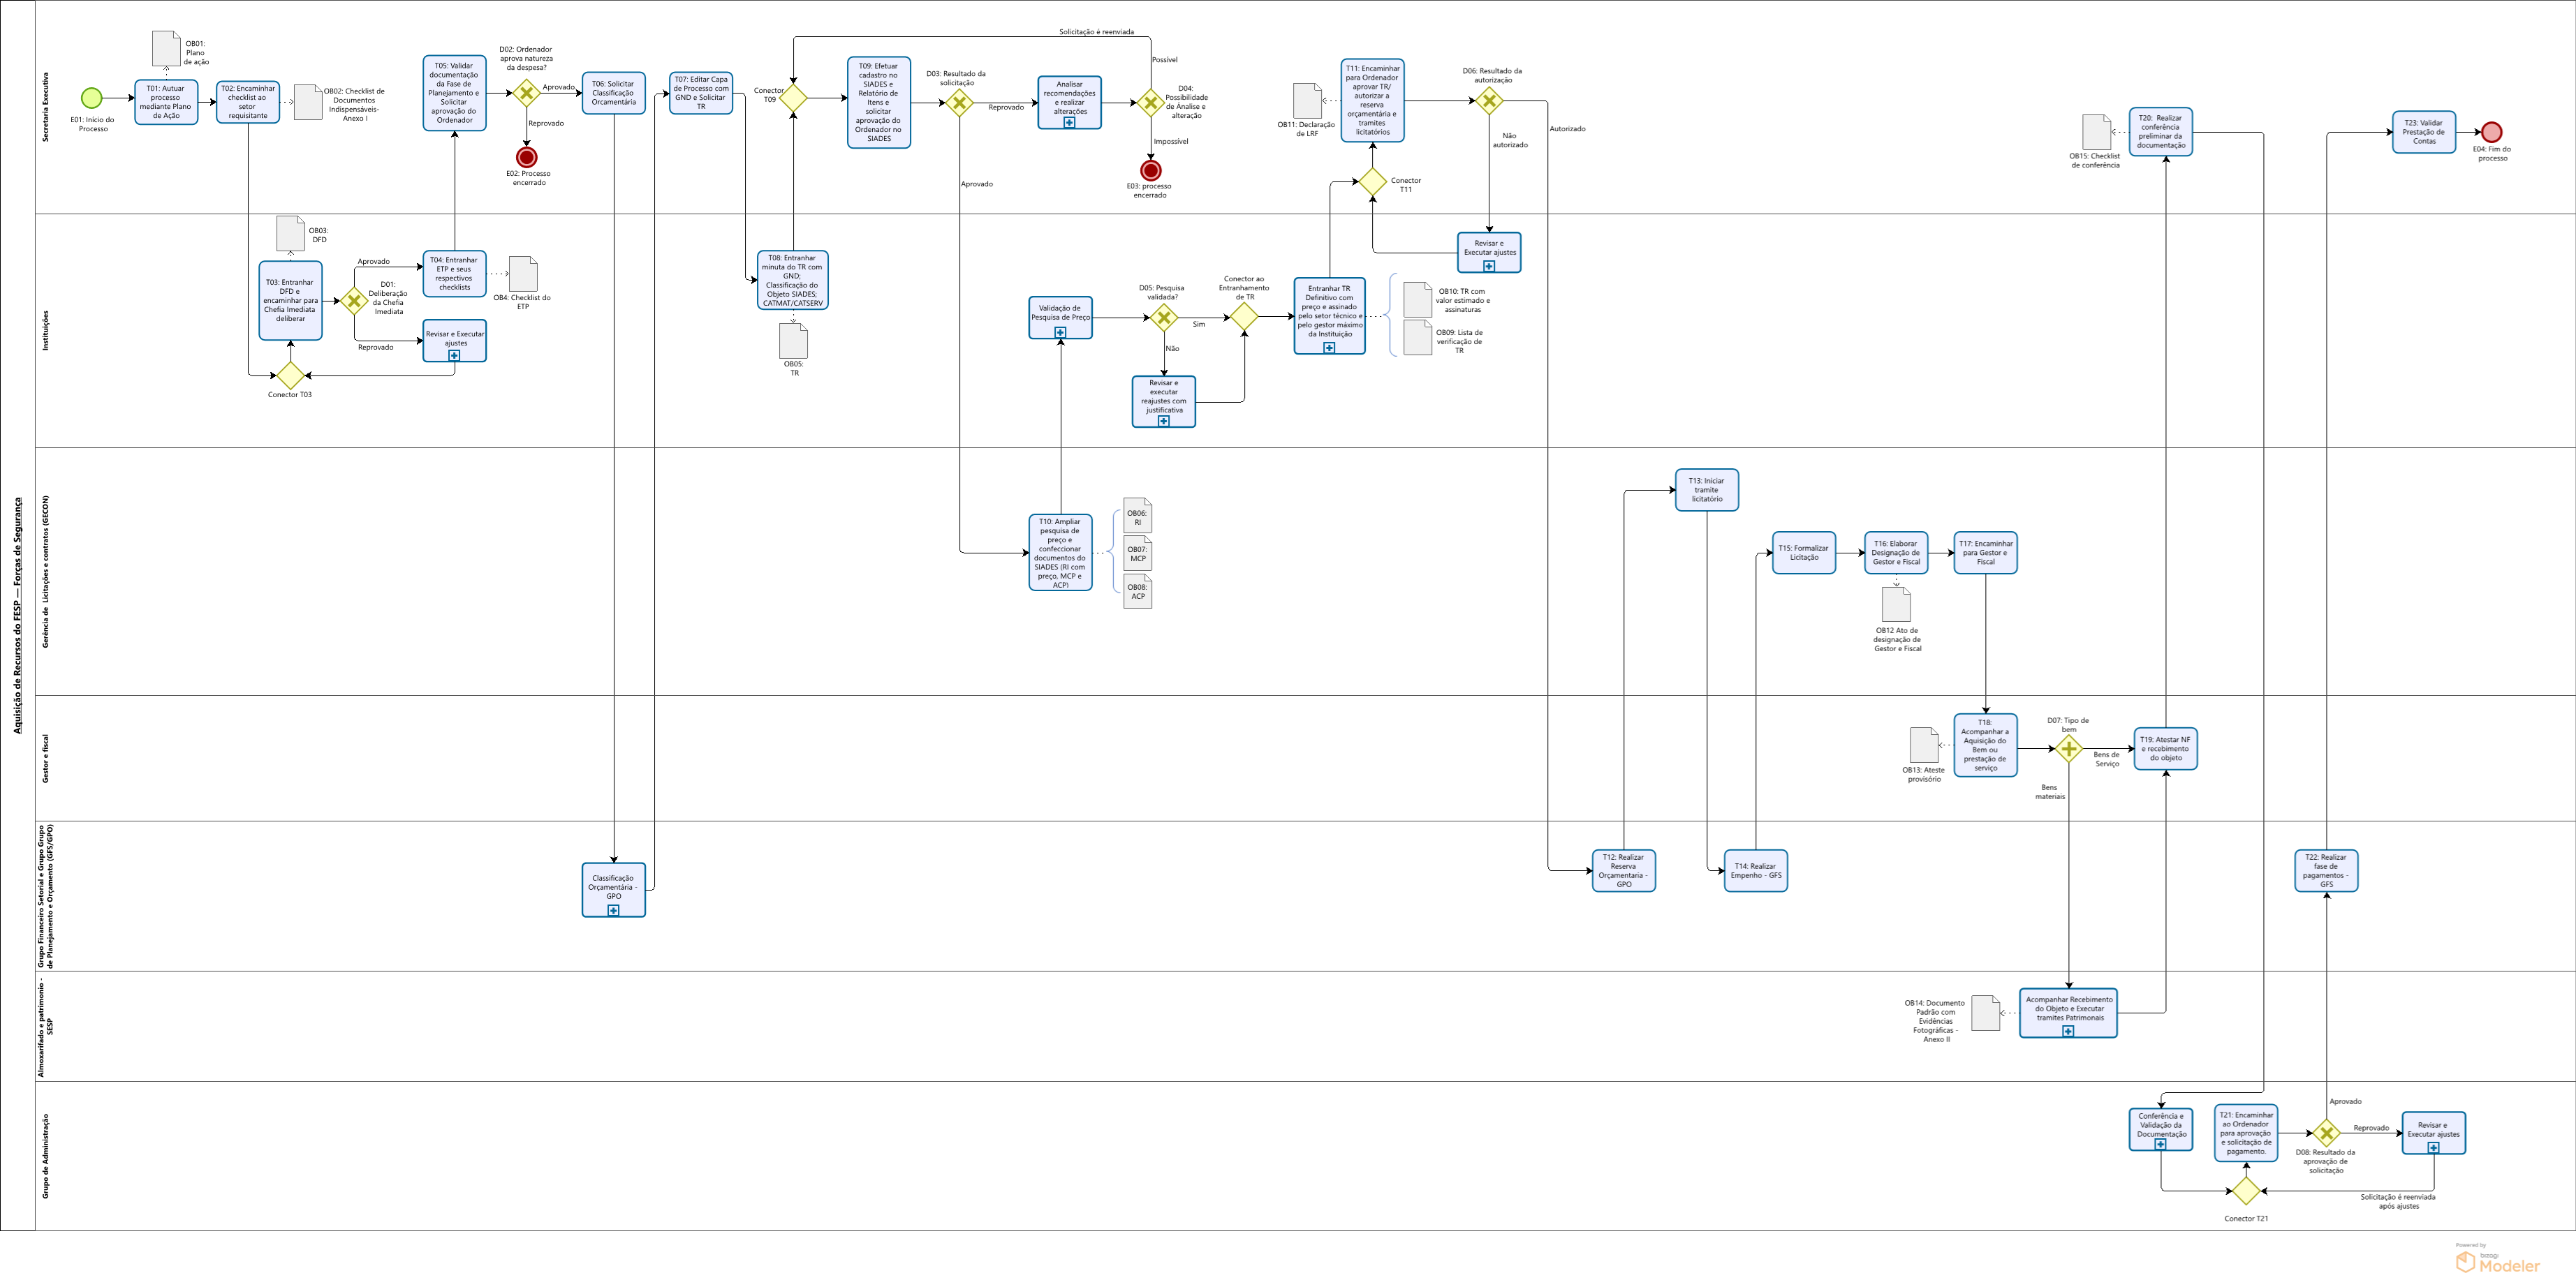This screenshot has width=2576, height=1273.
Task: Select the D07 Tipo de bem parallel gateway
Action: pos(2068,748)
